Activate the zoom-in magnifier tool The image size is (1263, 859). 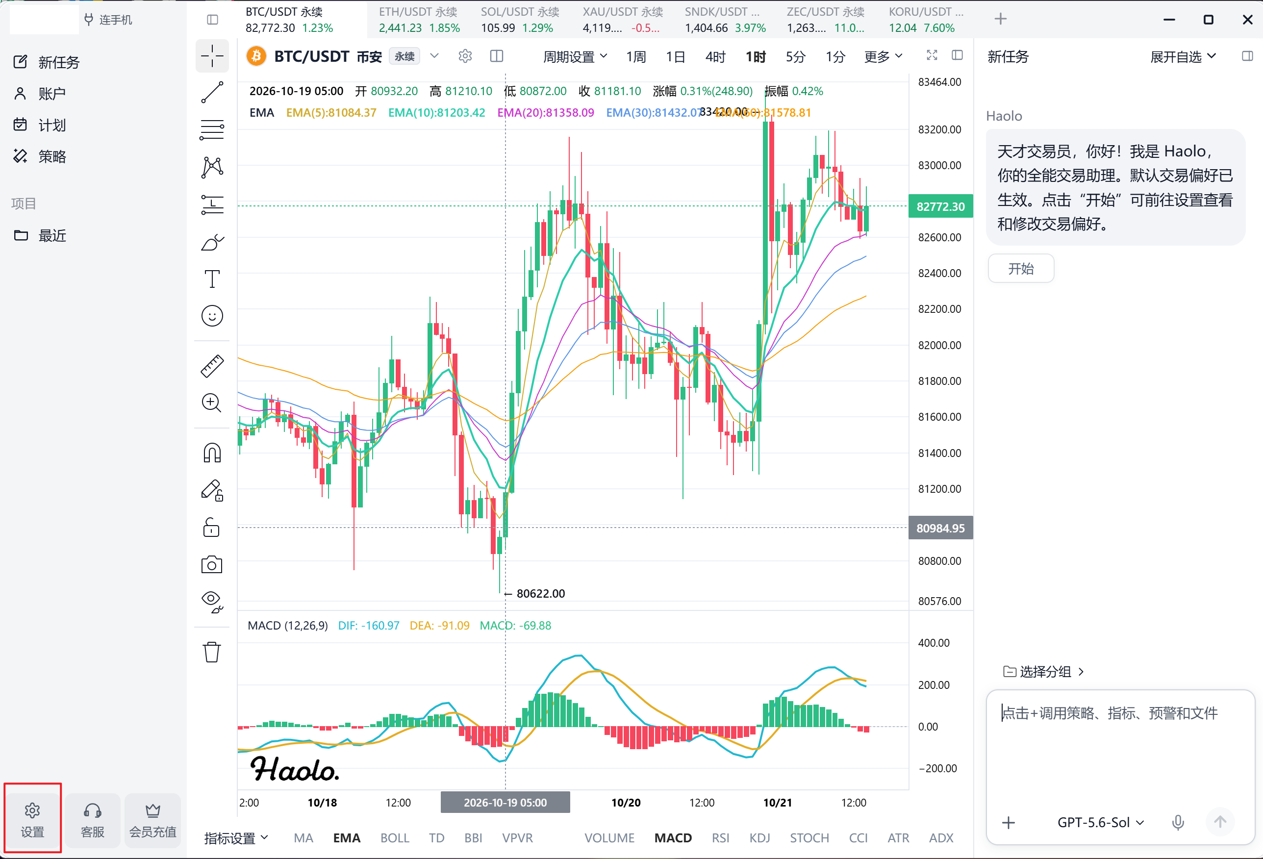click(212, 403)
